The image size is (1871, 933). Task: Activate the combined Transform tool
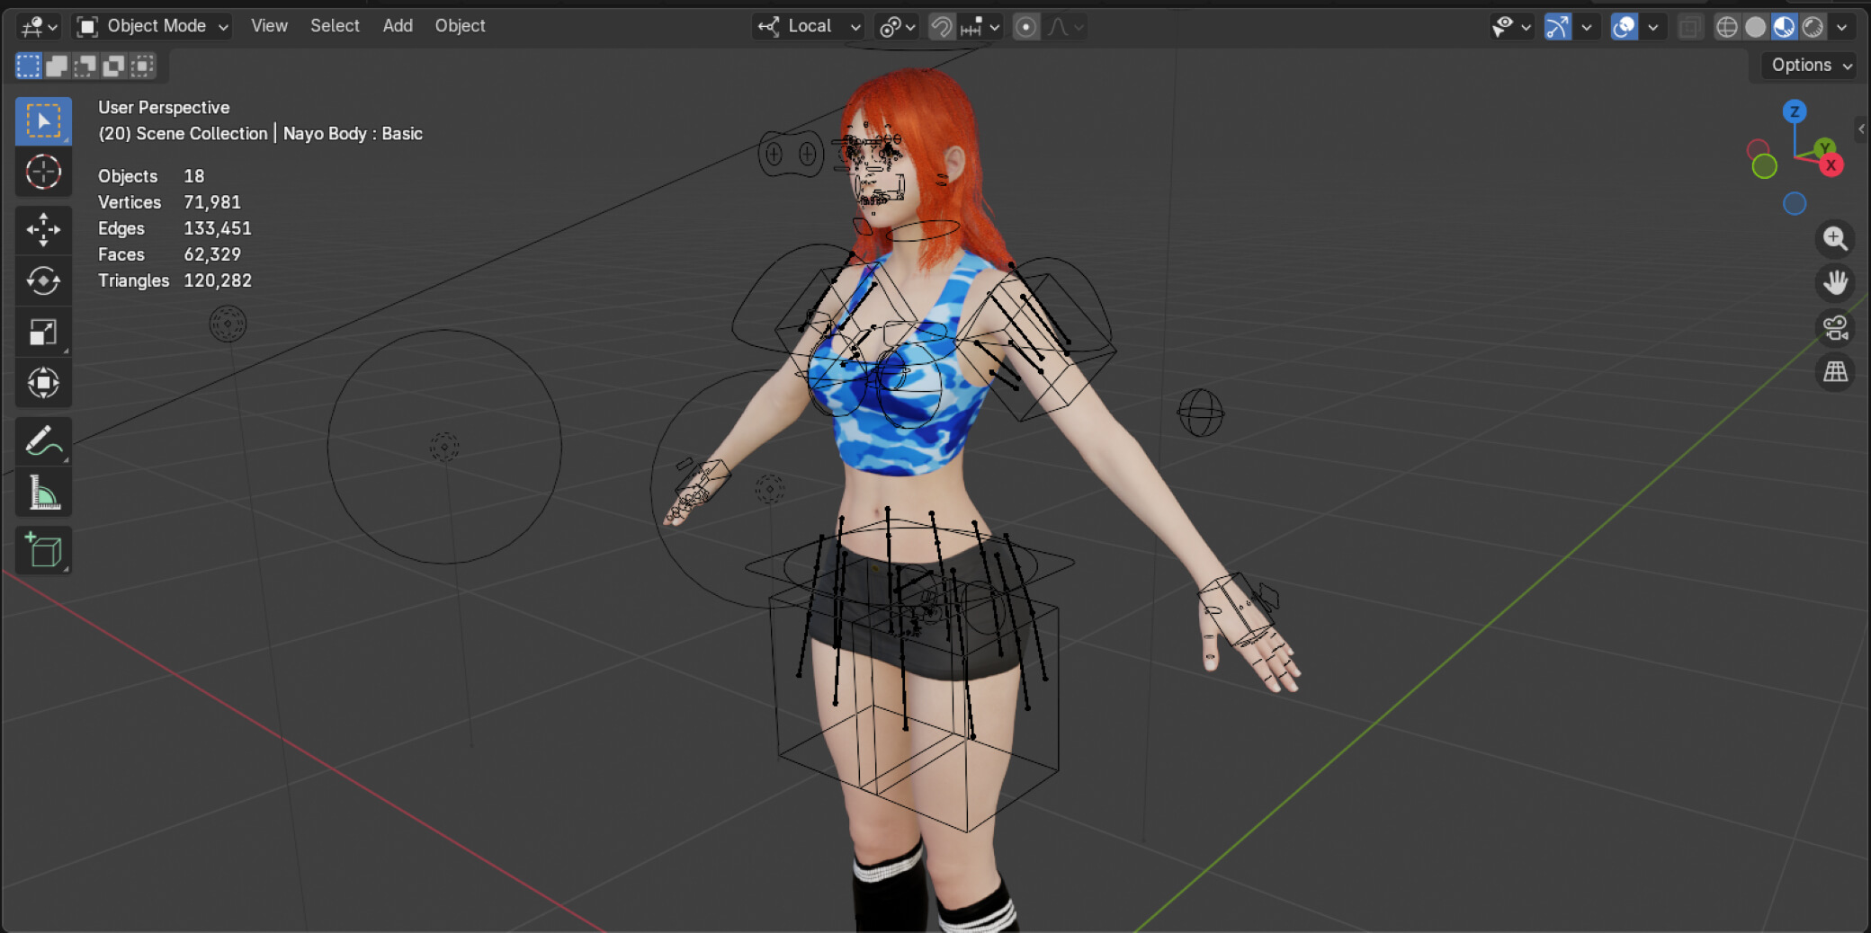click(43, 383)
